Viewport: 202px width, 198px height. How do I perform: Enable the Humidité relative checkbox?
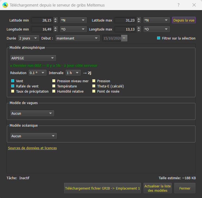54,91
